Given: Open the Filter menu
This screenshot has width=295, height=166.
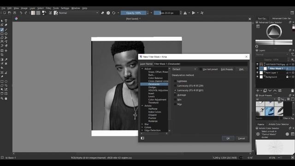Looking at the screenshot, I should click(x=48, y=8).
